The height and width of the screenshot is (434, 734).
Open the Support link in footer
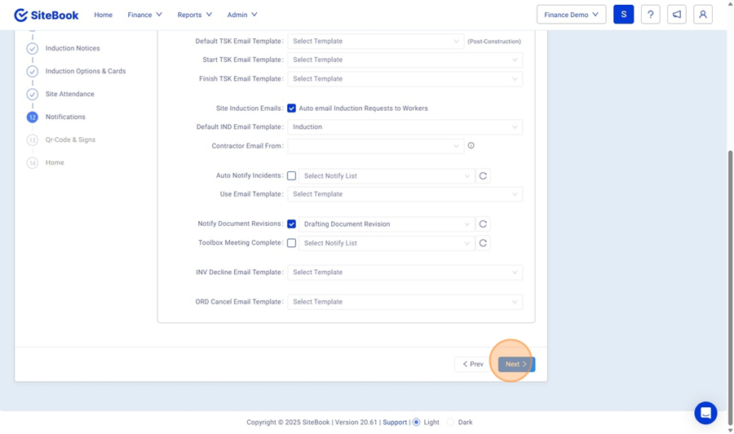[x=395, y=423]
